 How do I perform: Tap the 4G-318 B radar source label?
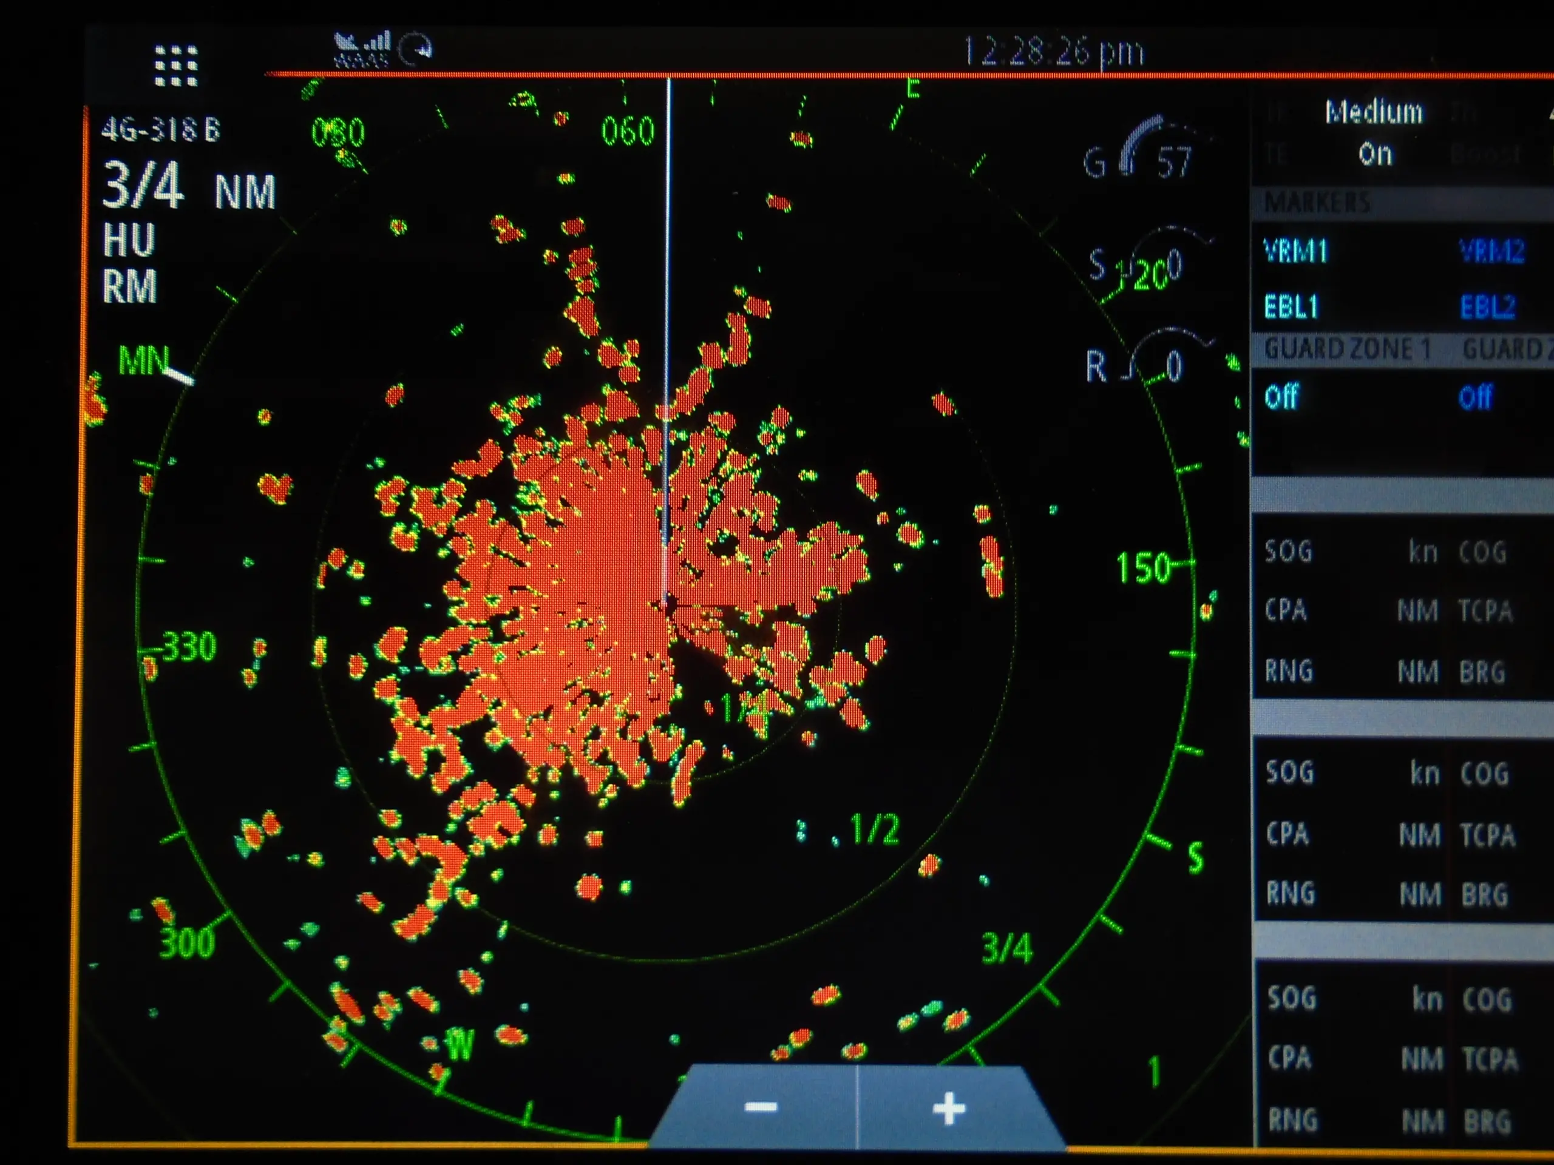click(161, 129)
